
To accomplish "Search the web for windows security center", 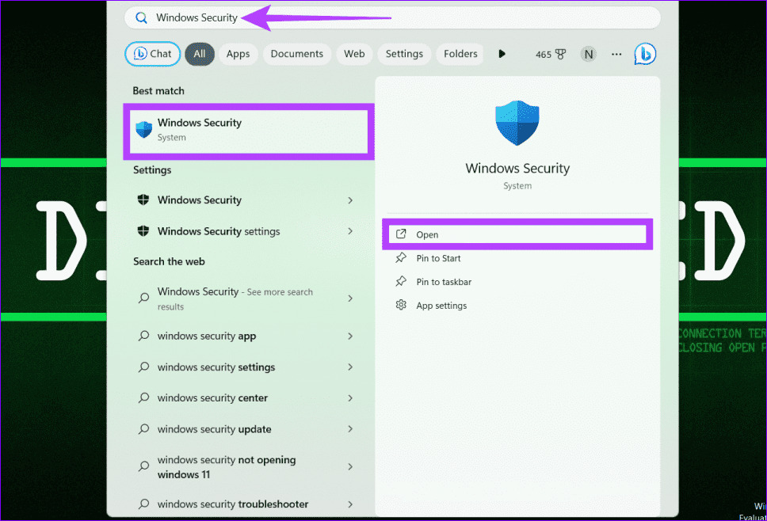I will point(243,397).
